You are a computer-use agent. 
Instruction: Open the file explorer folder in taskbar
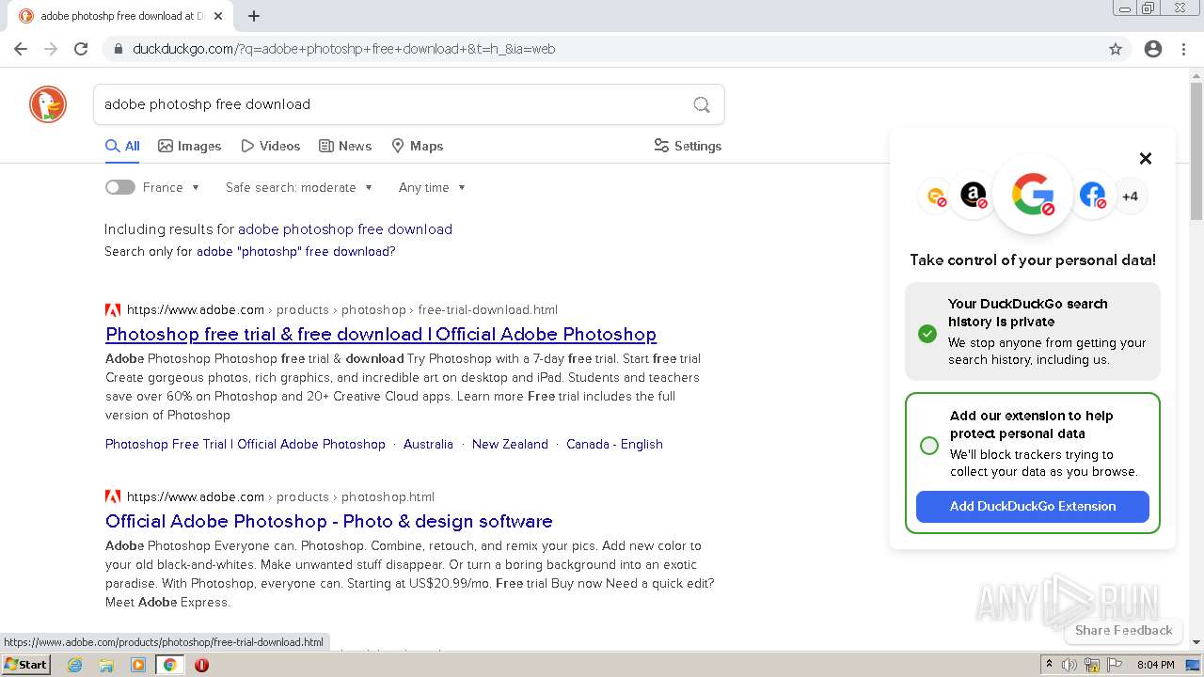pos(106,665)
